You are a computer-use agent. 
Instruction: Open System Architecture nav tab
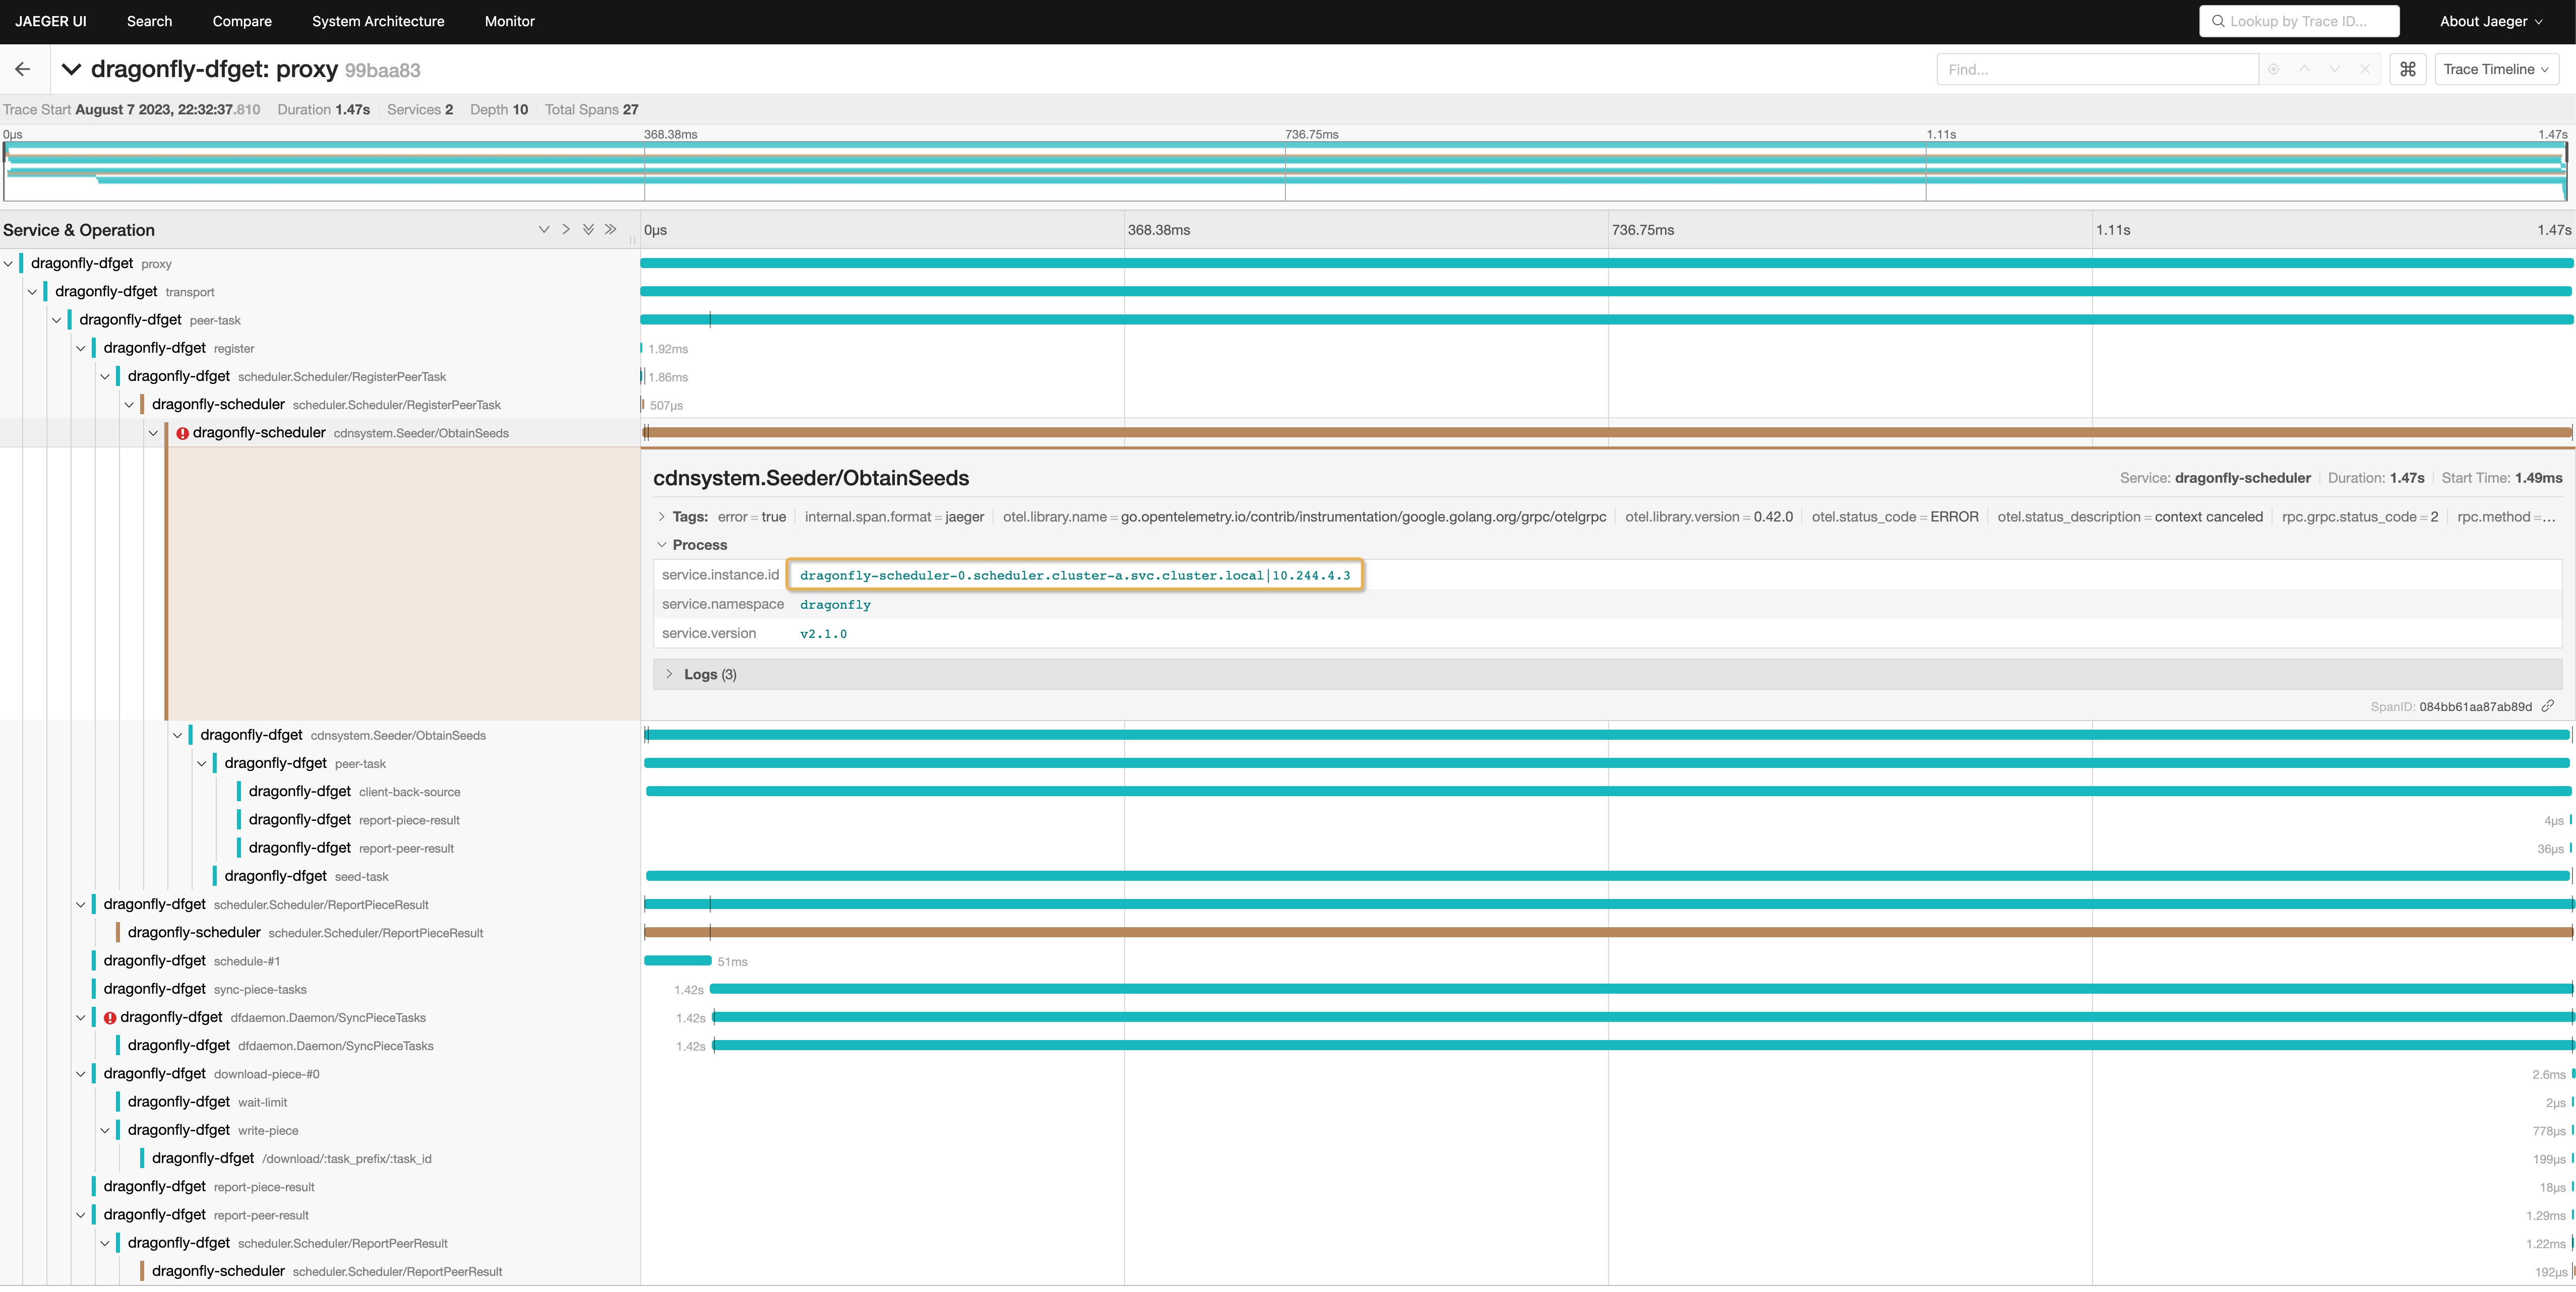pyautogui.click(x=378, y=21)
